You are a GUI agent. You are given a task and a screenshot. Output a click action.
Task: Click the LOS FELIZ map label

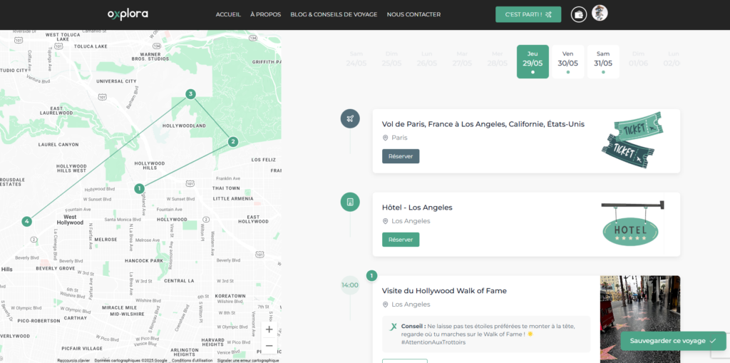click(x=264, y=159)
